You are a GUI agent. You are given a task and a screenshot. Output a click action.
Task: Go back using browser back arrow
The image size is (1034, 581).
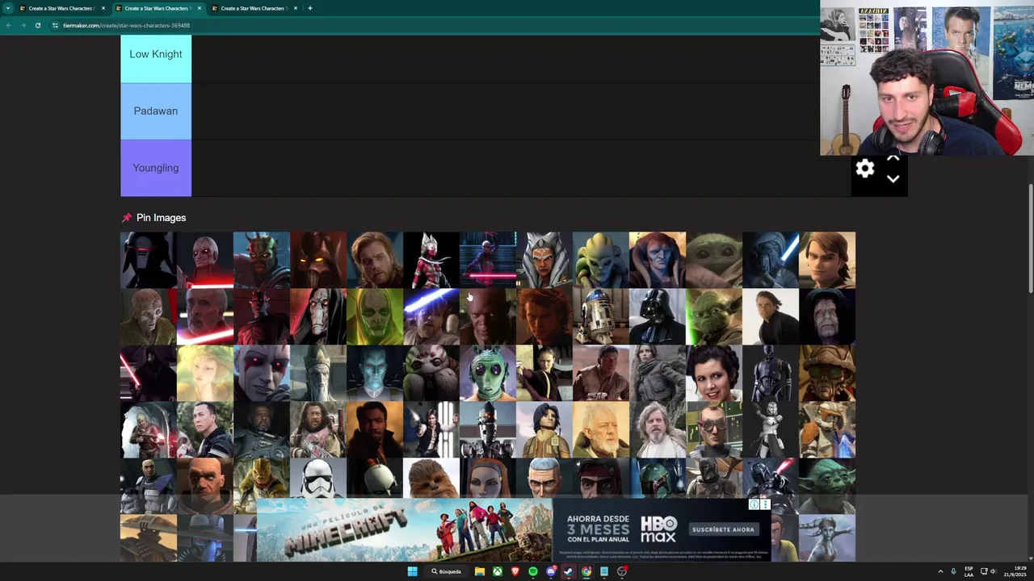tap(9, 25)
